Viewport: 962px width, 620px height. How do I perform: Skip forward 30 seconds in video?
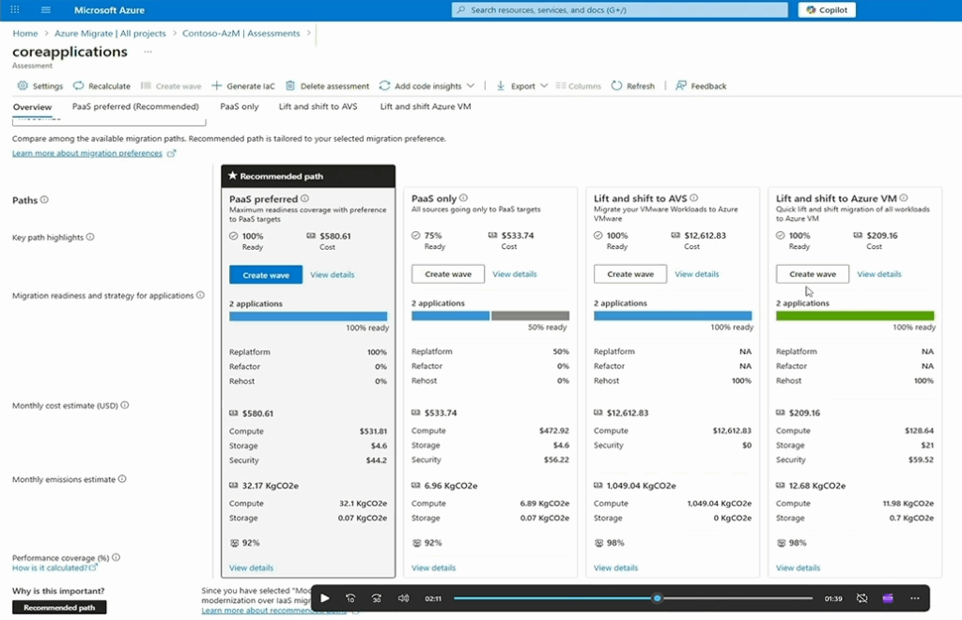point(377,598)
